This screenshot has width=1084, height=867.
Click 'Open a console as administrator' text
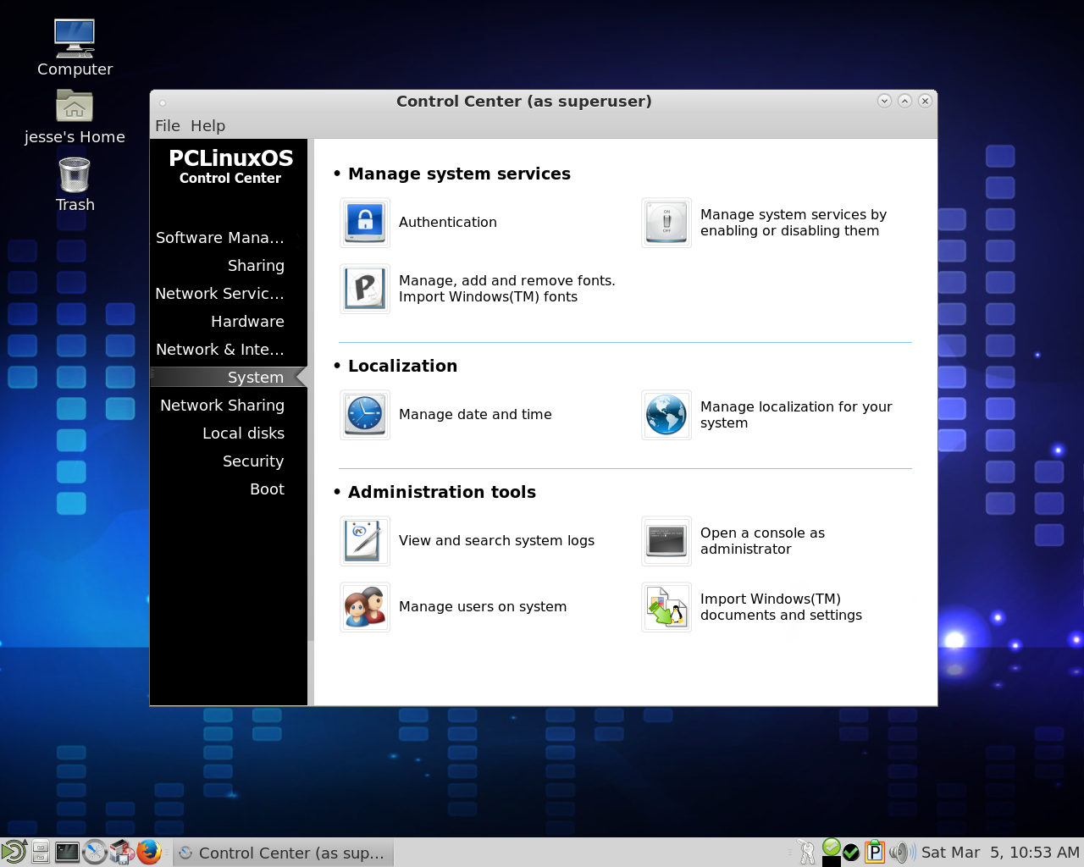click(x=762, y=541)
